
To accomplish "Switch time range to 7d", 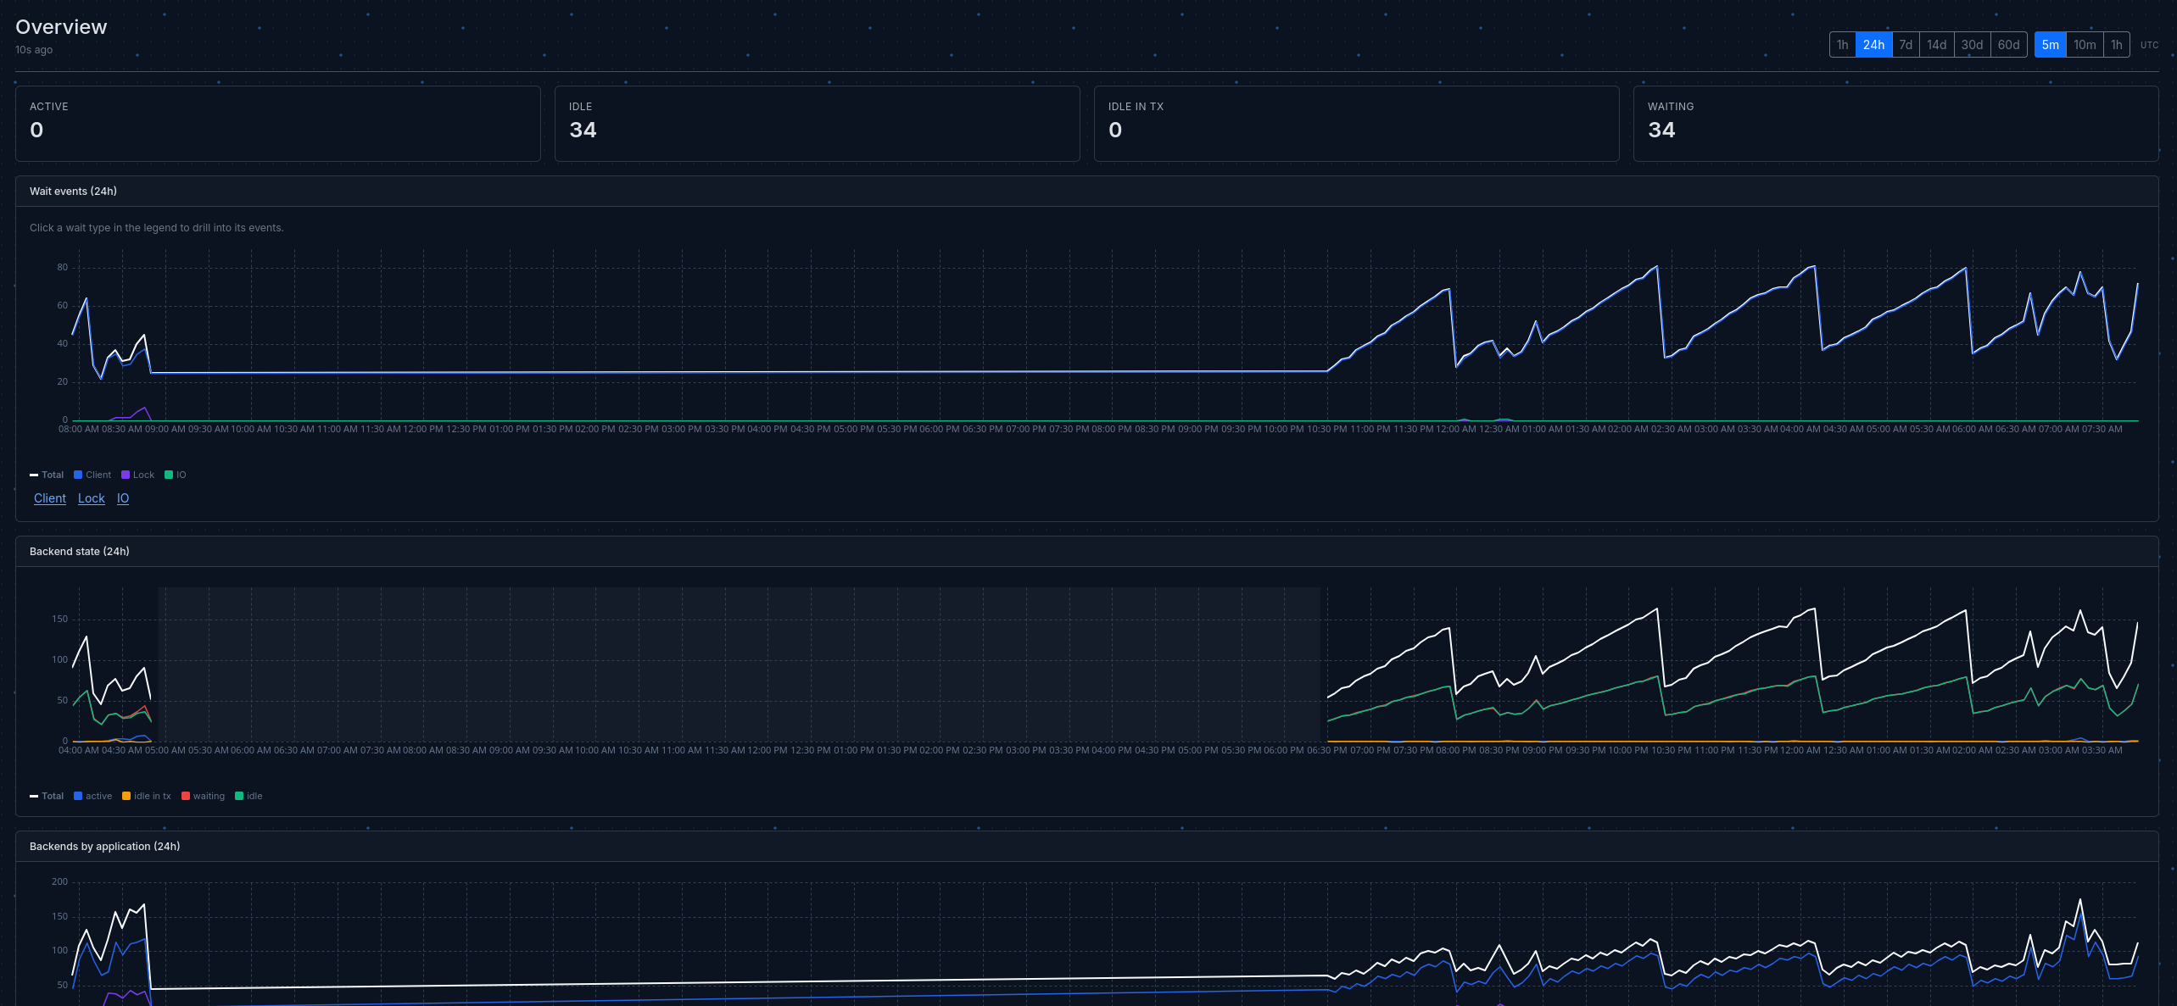I will tap(1906, 45).
